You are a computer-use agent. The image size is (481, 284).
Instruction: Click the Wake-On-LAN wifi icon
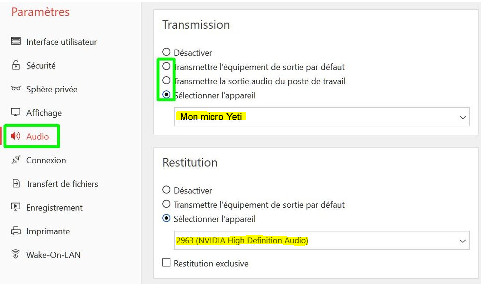(x=16, y=254)
